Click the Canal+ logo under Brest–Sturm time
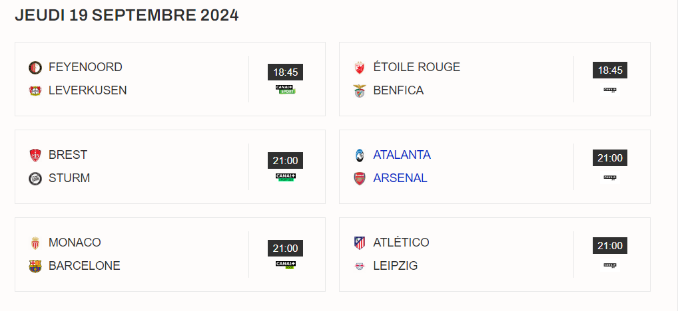 [285, 177]
